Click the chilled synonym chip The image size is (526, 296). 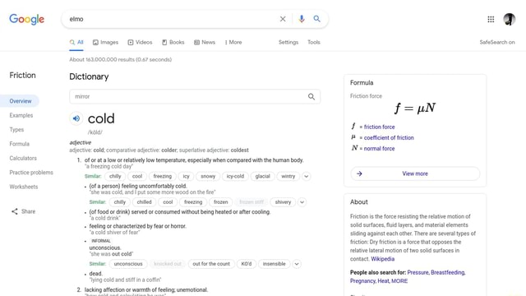(145, 202)
